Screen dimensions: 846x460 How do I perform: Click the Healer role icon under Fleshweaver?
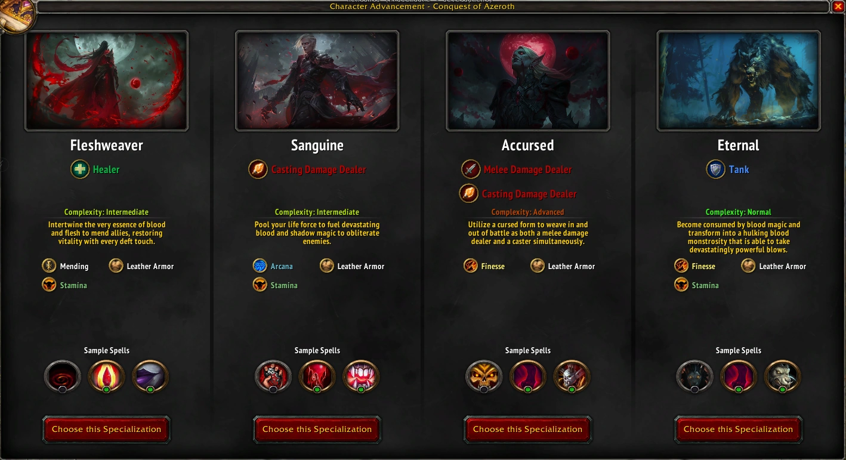pyautogui.click(x=79, y=169)
